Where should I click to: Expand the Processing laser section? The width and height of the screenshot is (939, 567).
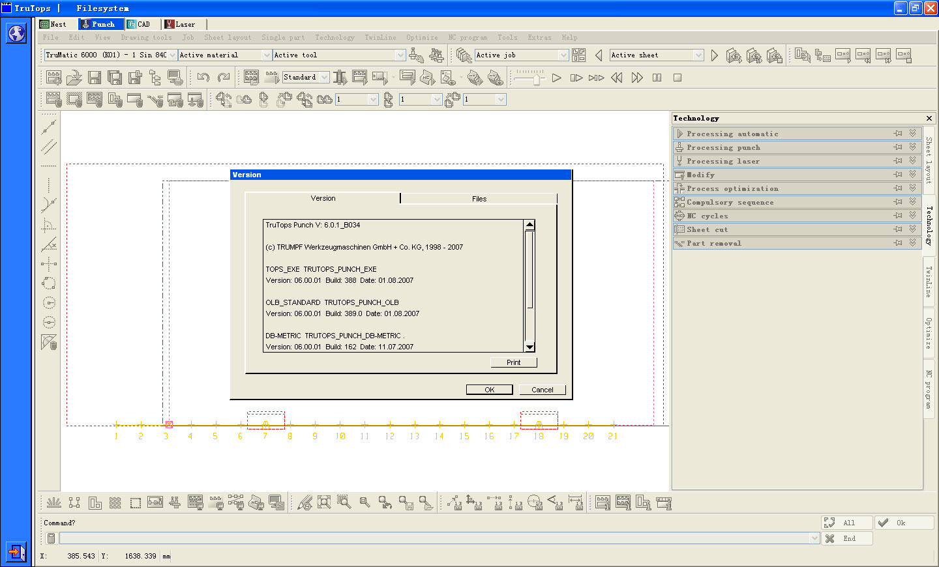click(x=912, y=160)
